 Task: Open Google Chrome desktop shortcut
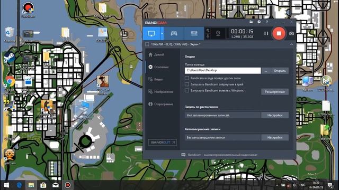pos(10,85)
